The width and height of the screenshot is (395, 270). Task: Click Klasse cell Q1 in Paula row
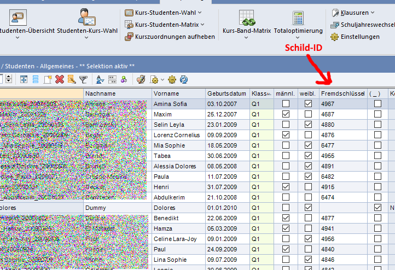262,177
